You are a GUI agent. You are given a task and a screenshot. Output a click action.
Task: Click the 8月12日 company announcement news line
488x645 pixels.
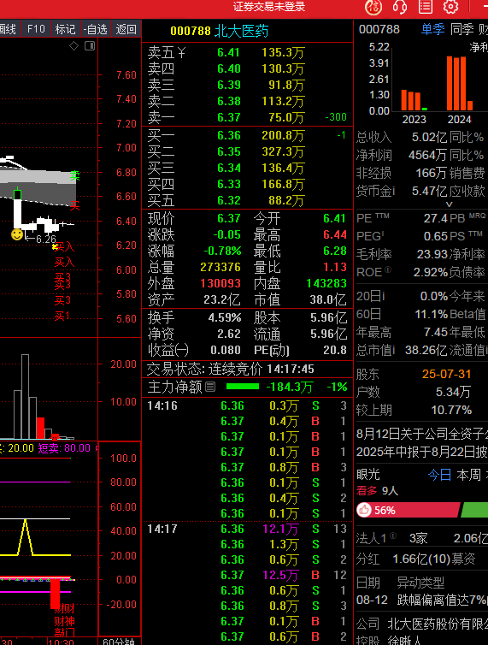422,434
